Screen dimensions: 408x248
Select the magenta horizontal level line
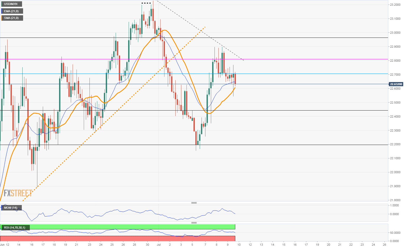coord(194,59)
